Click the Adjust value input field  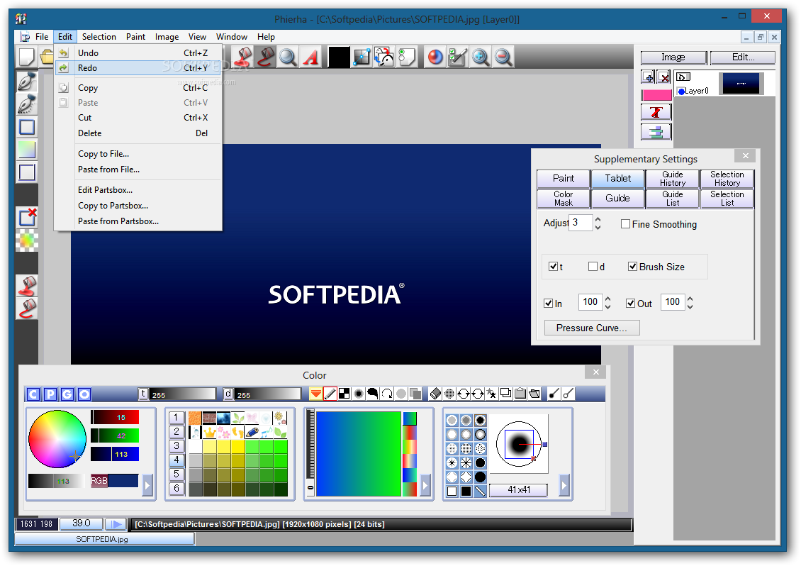pos(581,223)
